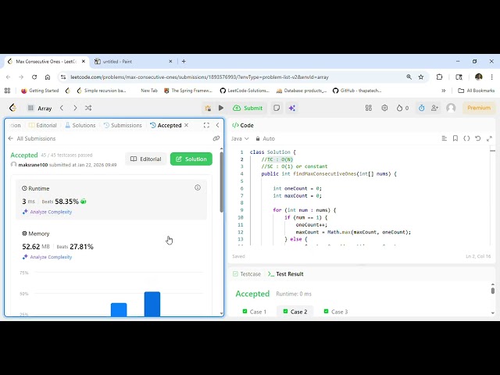
Task: Bookmark this page star icon
Action: click(x=421, y=77)
